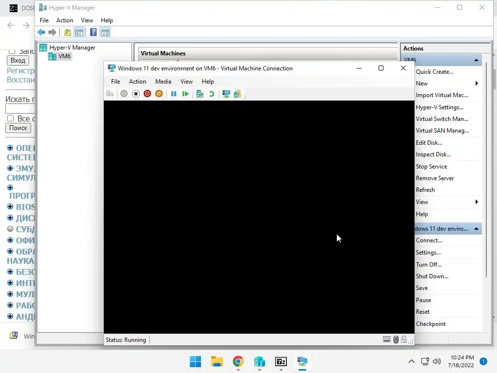Click the Hyper-V server icon on the taskbar
The image size is (497, 373).
click(x=260, y=361)
